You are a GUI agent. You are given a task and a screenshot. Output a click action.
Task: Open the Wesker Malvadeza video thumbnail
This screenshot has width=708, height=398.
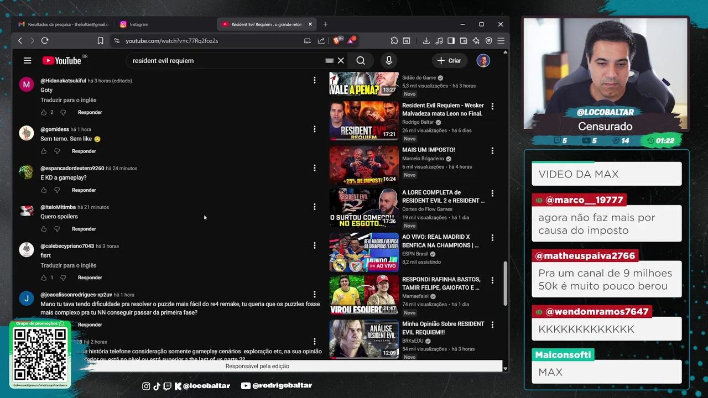[x=364, y=121]
